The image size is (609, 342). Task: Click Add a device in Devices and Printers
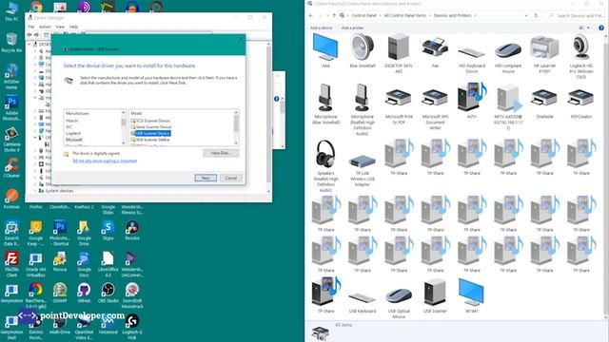click(x=322, y=28)
